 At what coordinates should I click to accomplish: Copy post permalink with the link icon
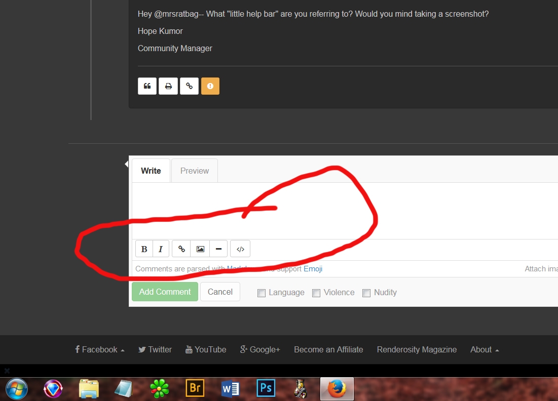(x=190, y=86)
